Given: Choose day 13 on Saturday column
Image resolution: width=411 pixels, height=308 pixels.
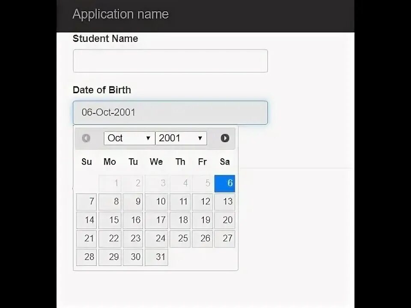Looking at the screenshot, I should [x=225, y=202].
